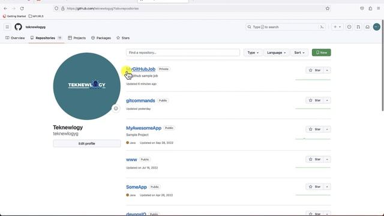This screenshot has width=384, height=216.
Task: Select the Repositories tab
Action: 46,38
